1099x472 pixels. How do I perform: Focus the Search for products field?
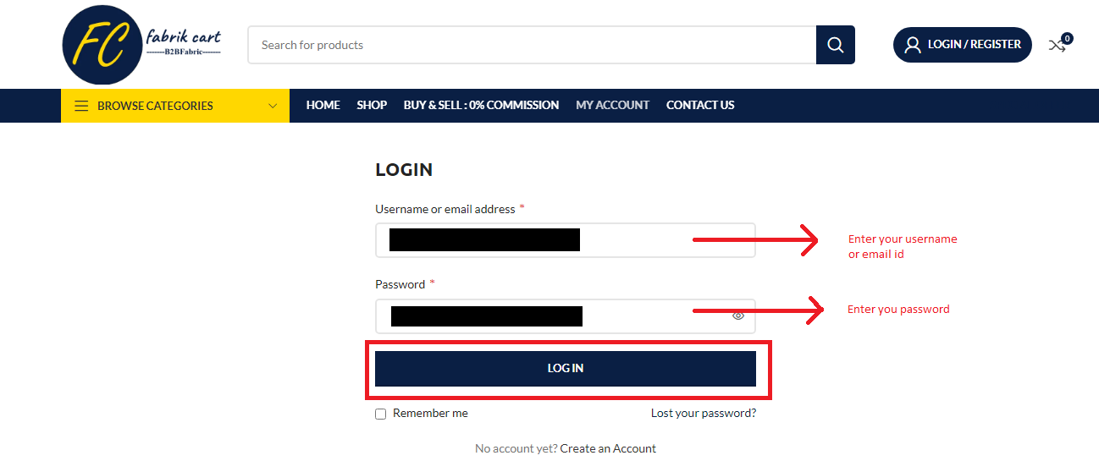coord(532,45)
